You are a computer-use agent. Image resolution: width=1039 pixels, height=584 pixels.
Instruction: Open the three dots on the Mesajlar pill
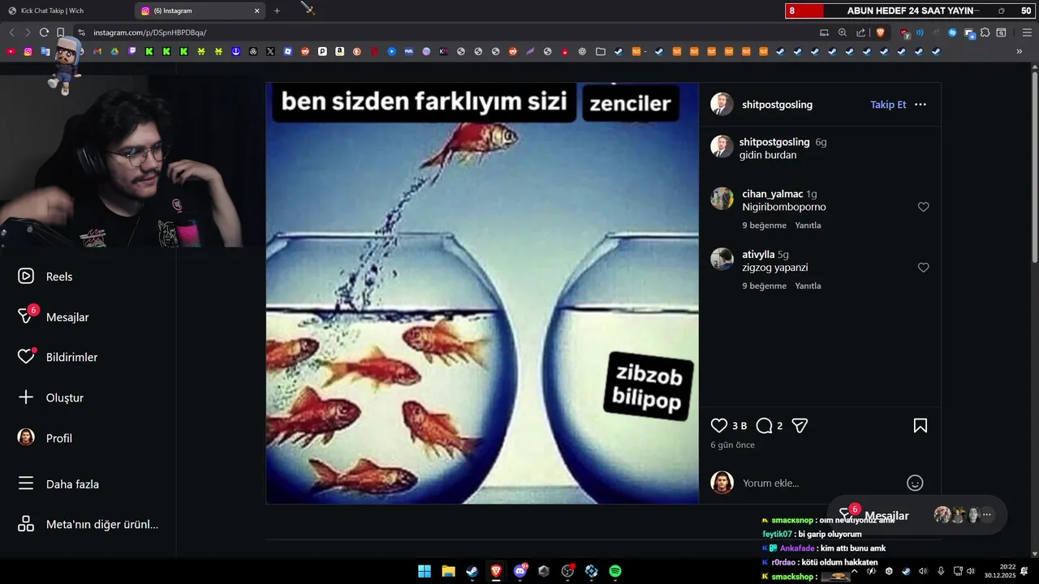click(x=987, y=515)
